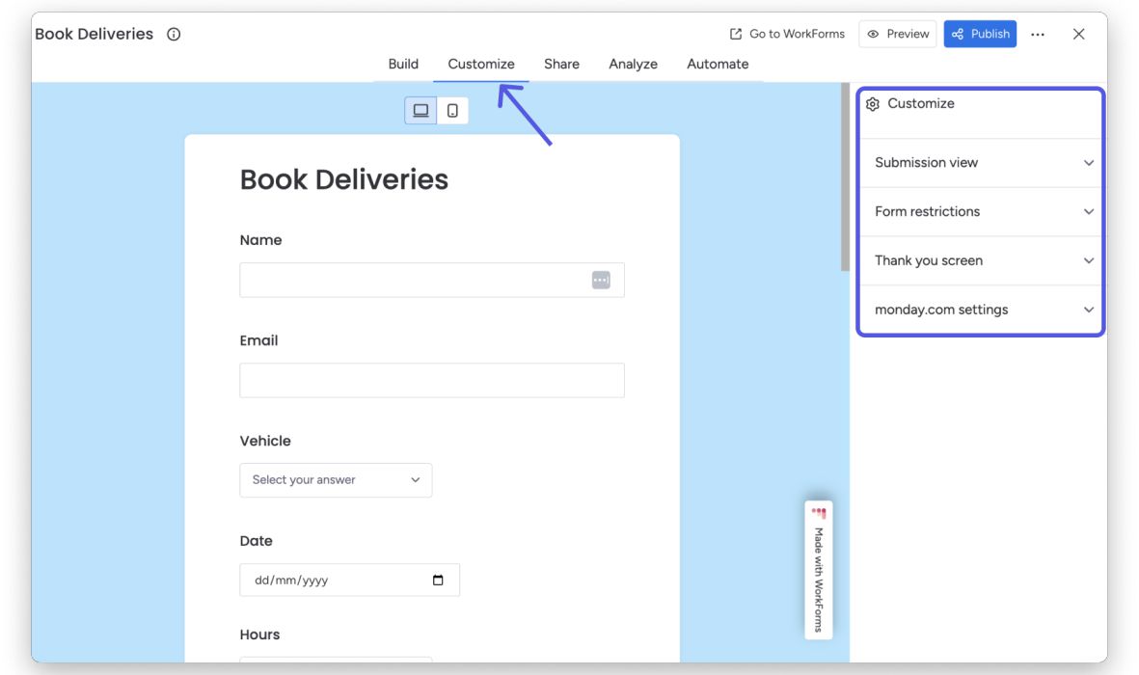This screenshot has height=675, width=1139.
Task: Click the Email field label
Action: (258, 340)
